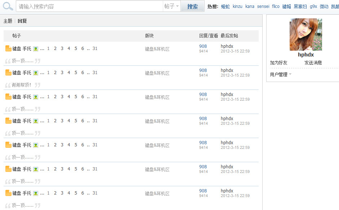Click the 搜索 button
Viewport: 339px width, 210px height.
click(x=192, y=6)
